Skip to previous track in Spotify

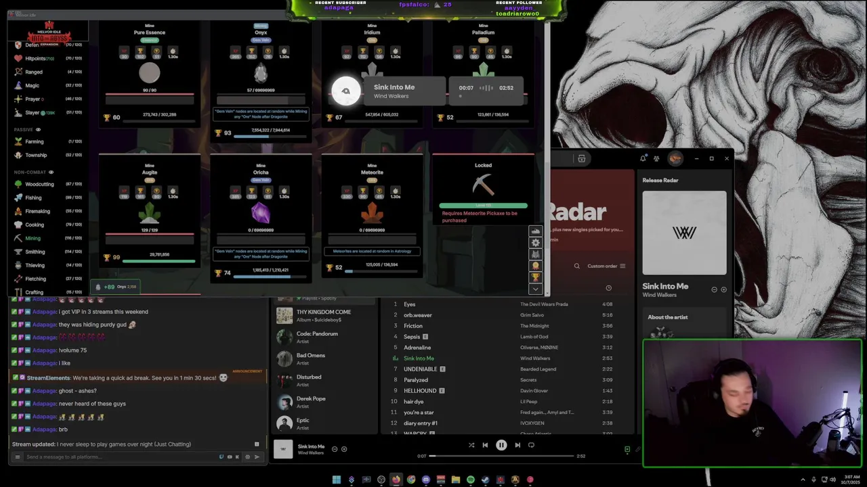tap(485, 445)
